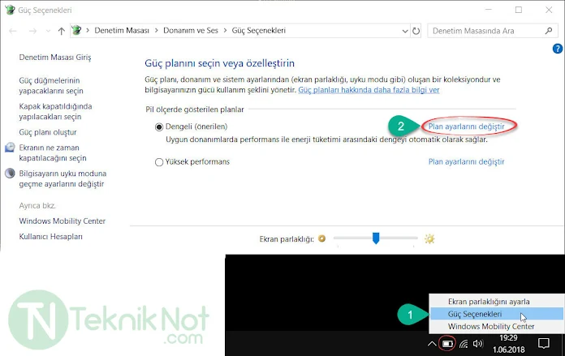Show hidden tray icons chevron
The image size is (565, 356).
click(432, 344)
